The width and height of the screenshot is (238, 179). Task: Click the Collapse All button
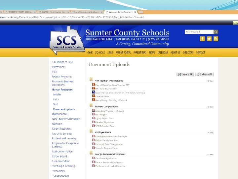pyautogui.click(x=205, y=74)
